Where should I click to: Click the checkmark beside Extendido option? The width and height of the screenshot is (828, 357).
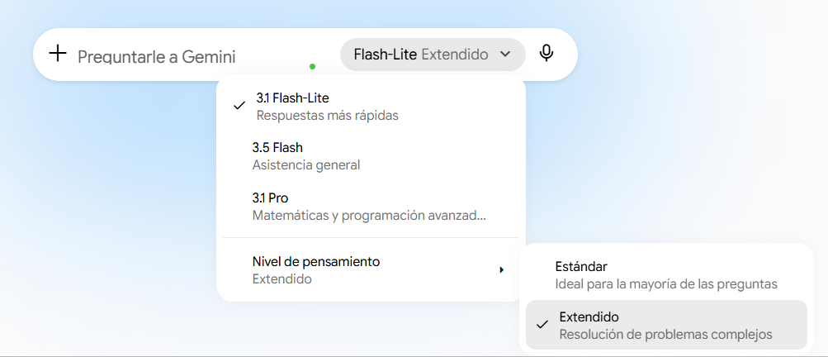click(x=542, y=325)
